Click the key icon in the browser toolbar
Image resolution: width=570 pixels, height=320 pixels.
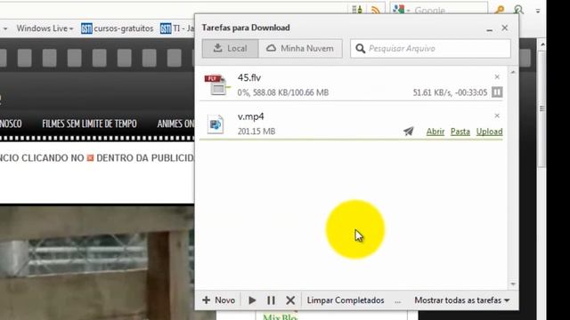click(500, 10)
